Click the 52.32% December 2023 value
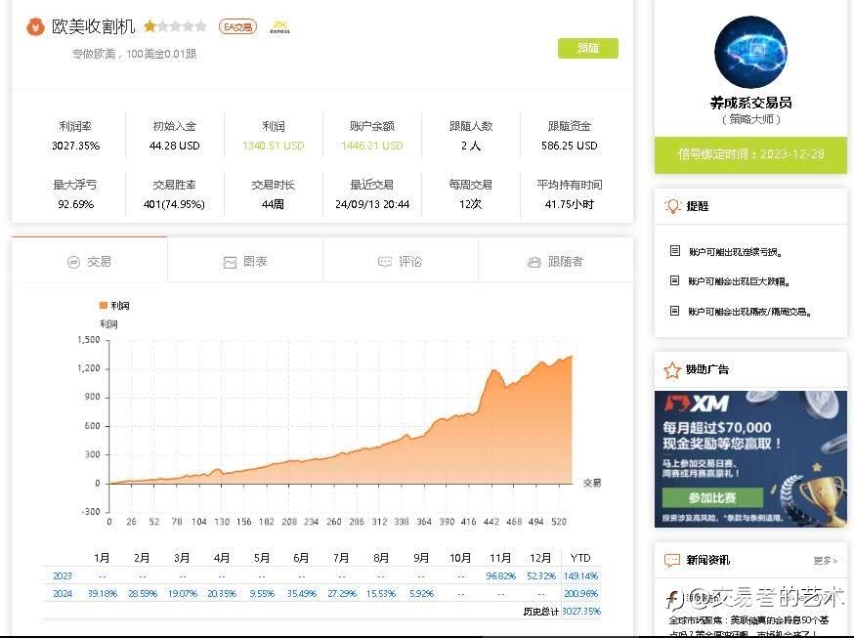 540,575
